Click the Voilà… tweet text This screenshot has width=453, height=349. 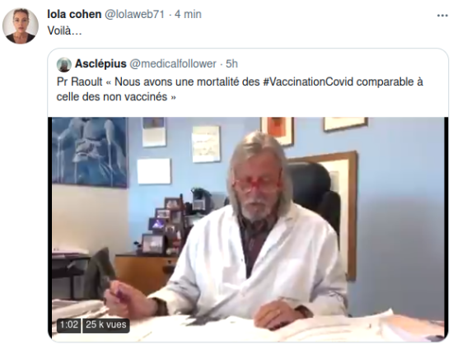click(65, 30)
